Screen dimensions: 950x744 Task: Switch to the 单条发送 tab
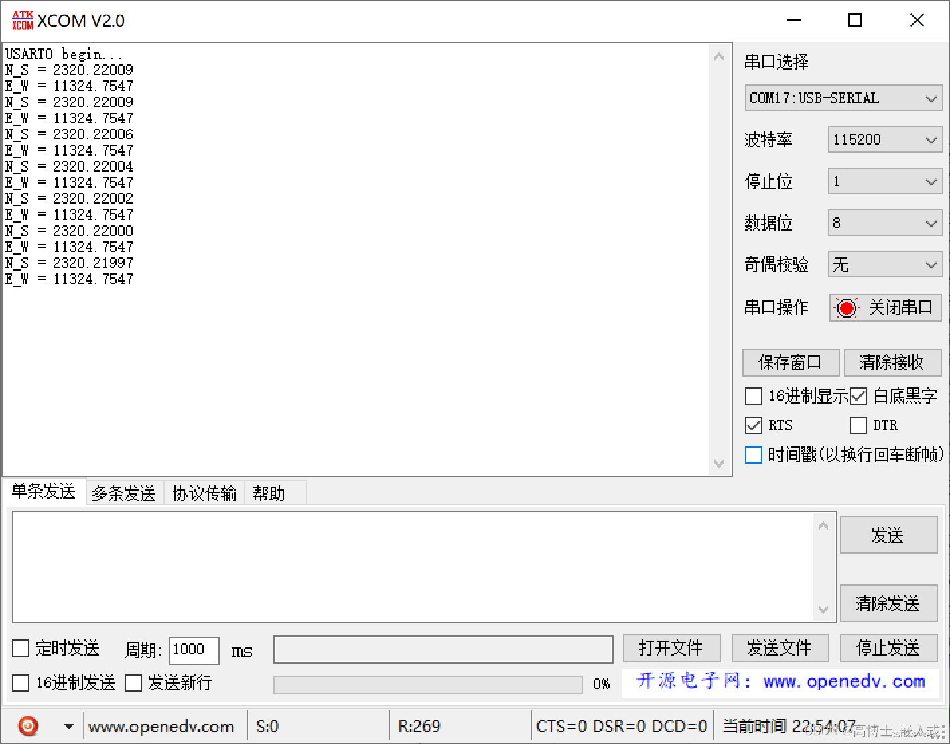coord(44,491)
